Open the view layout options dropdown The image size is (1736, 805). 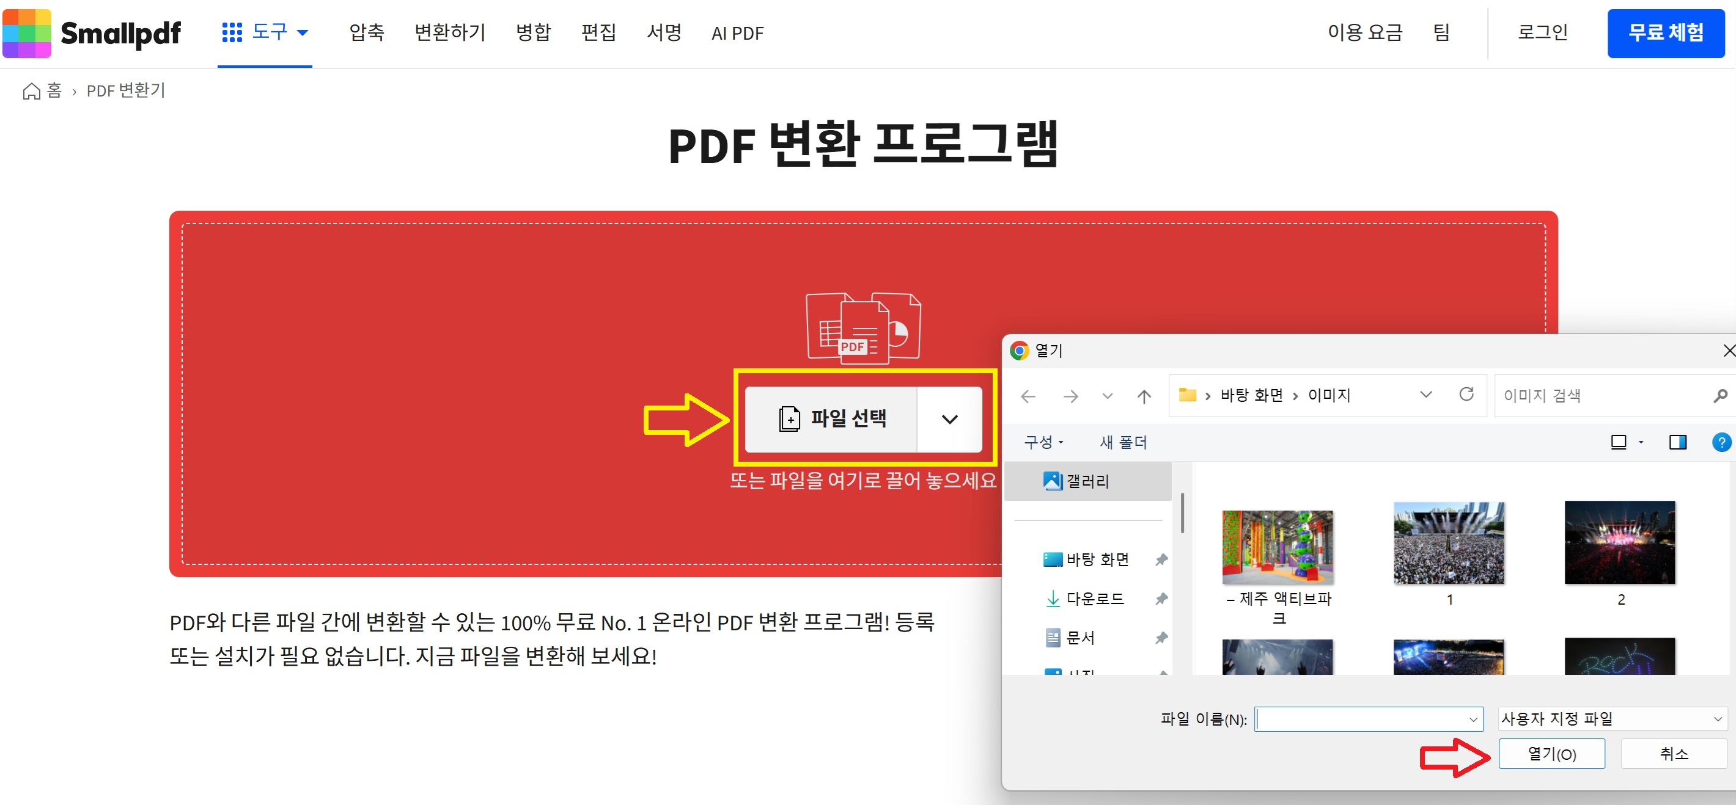click(x=1640, y=443)
